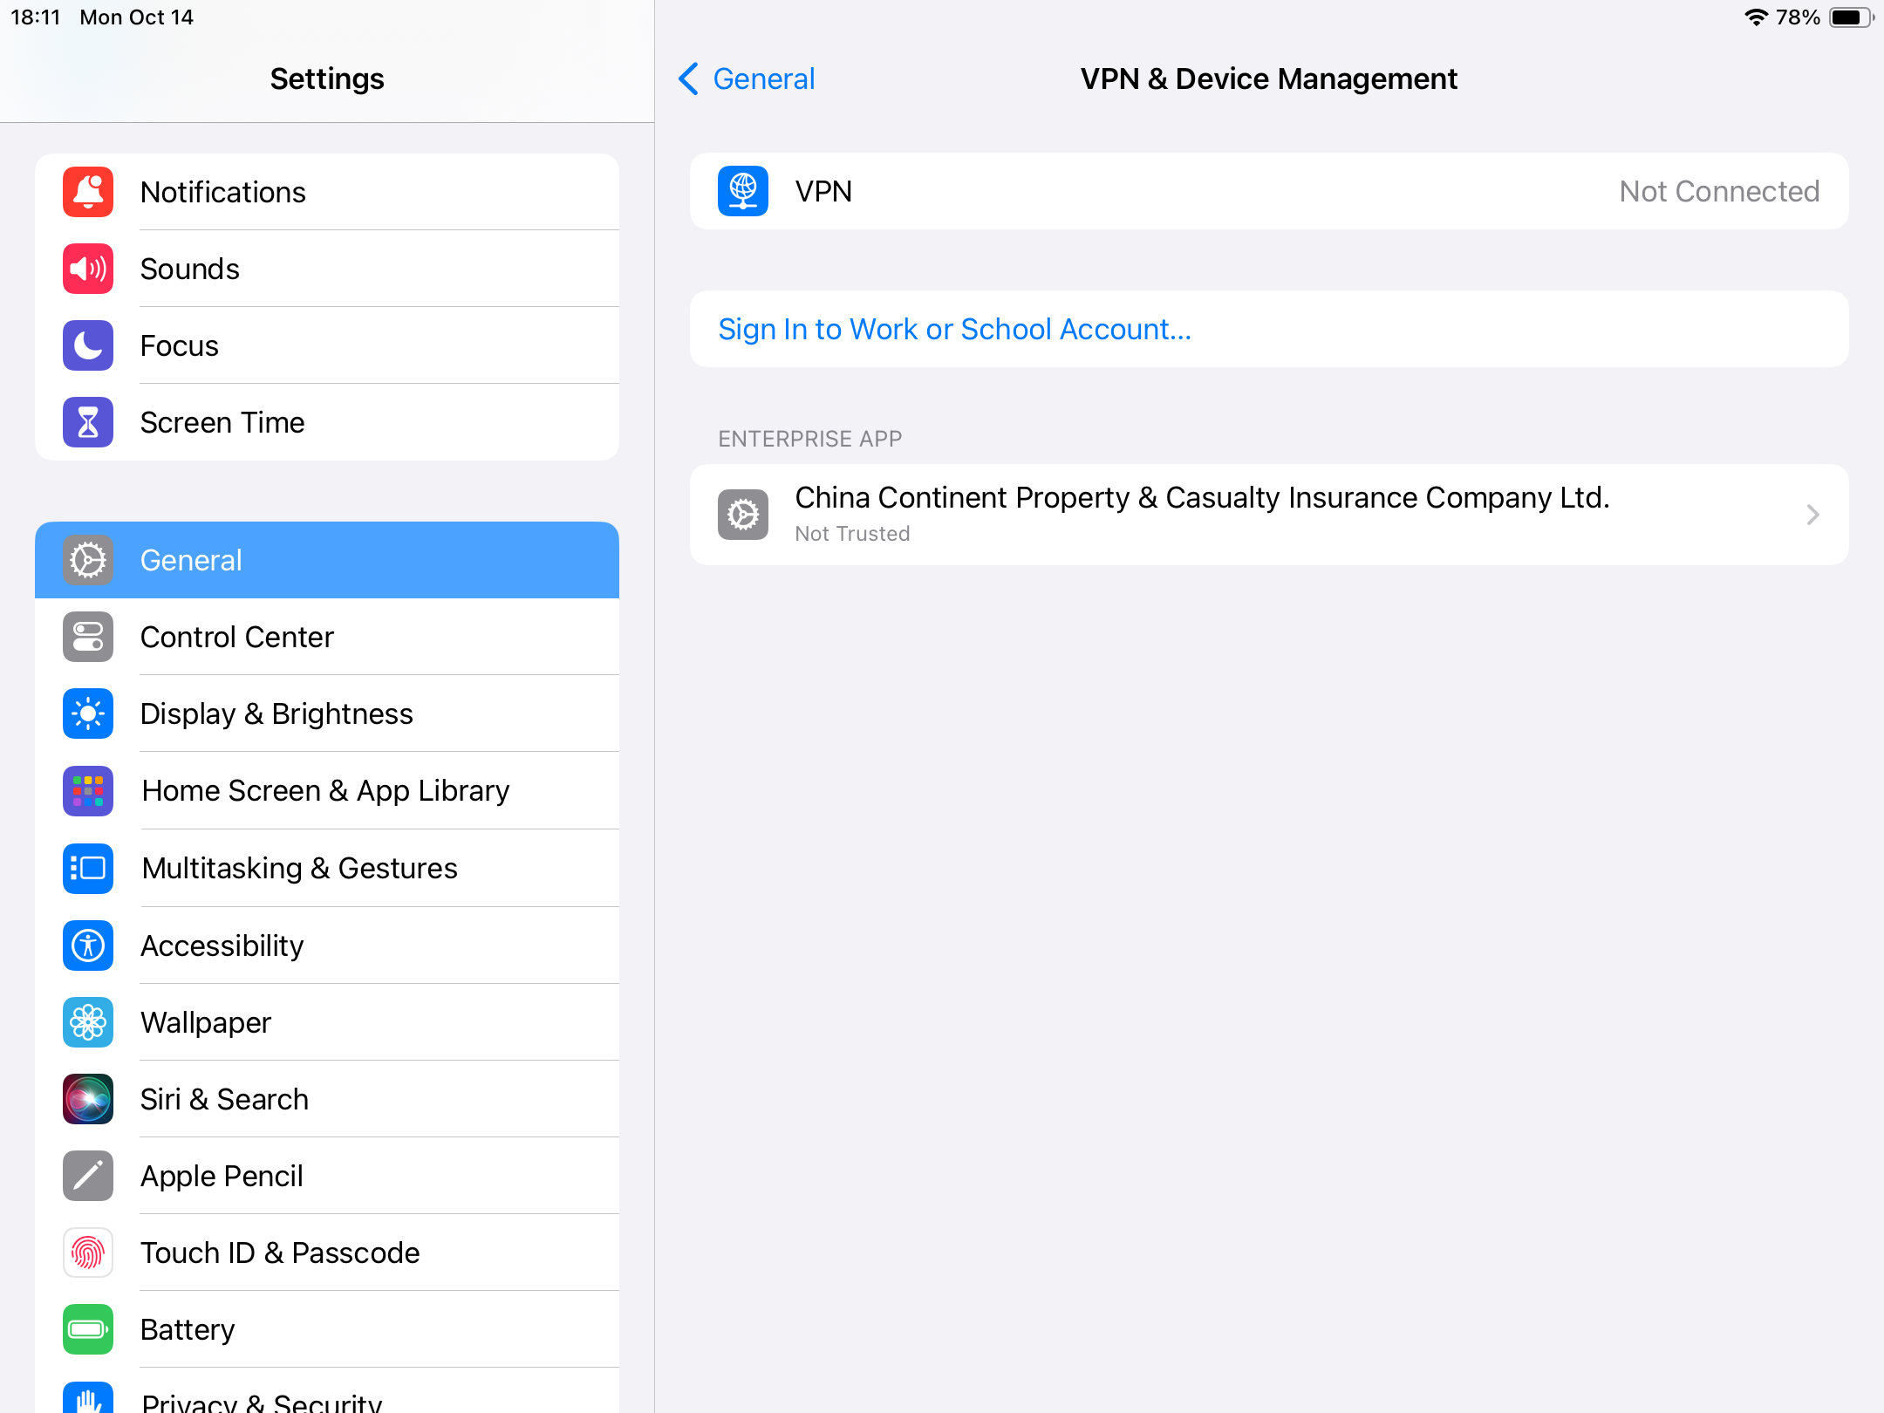
Task: Tap the Accessibility figure icon
Action: point(88,945)
